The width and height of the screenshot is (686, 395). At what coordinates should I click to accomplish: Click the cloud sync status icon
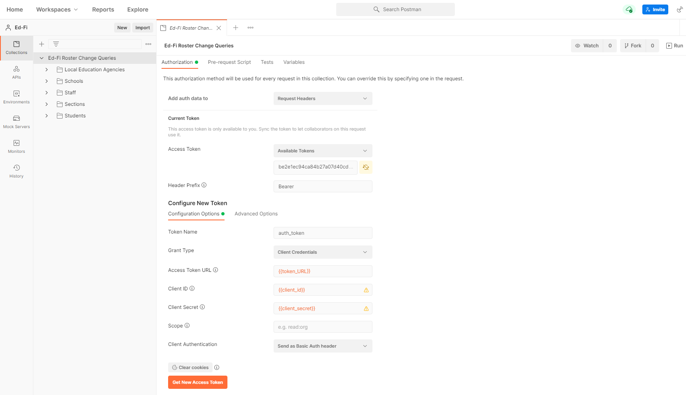(x=629, y=9)
